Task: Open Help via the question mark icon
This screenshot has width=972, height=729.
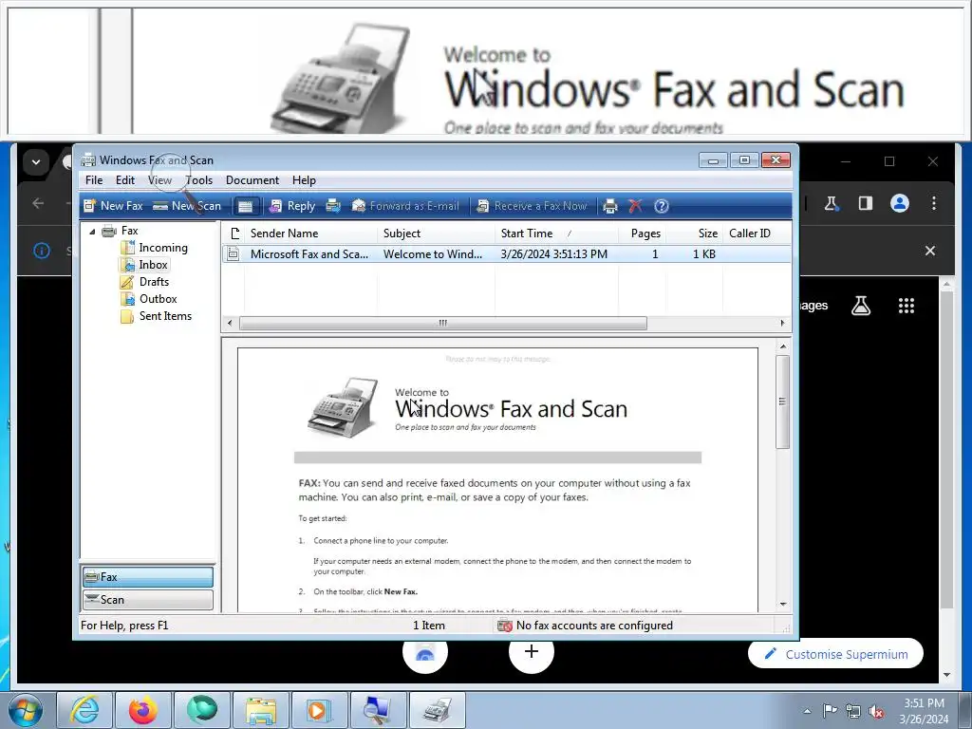Action: 662,206
